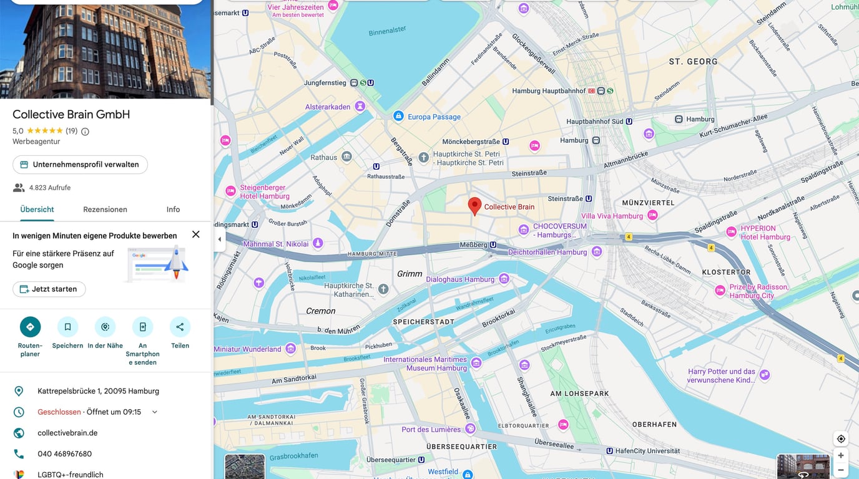Send to phone via An Smartphone senden

pos(142,327)
